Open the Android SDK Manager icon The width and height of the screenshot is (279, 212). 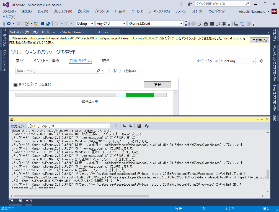click(x=205, y=24)
